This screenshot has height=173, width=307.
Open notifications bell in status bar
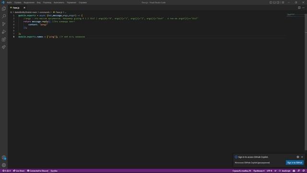pos(304,171)
